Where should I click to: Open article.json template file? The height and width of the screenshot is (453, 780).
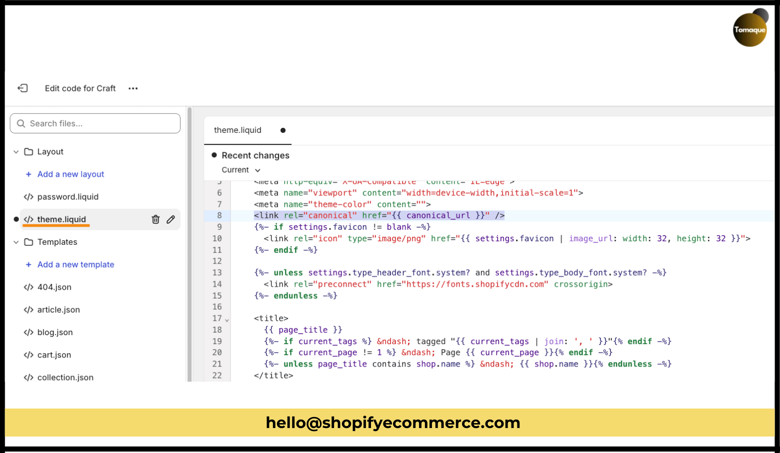point(58,310)
